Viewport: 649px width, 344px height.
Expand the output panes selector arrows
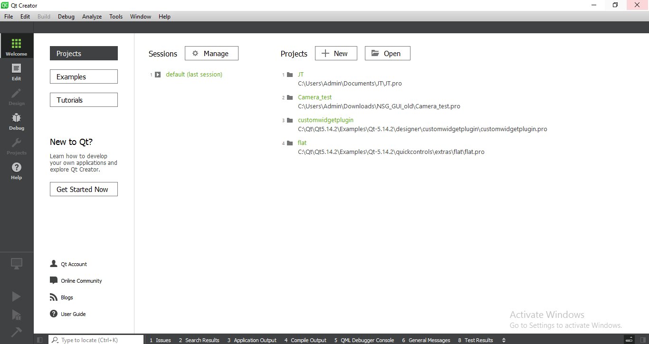504,340
